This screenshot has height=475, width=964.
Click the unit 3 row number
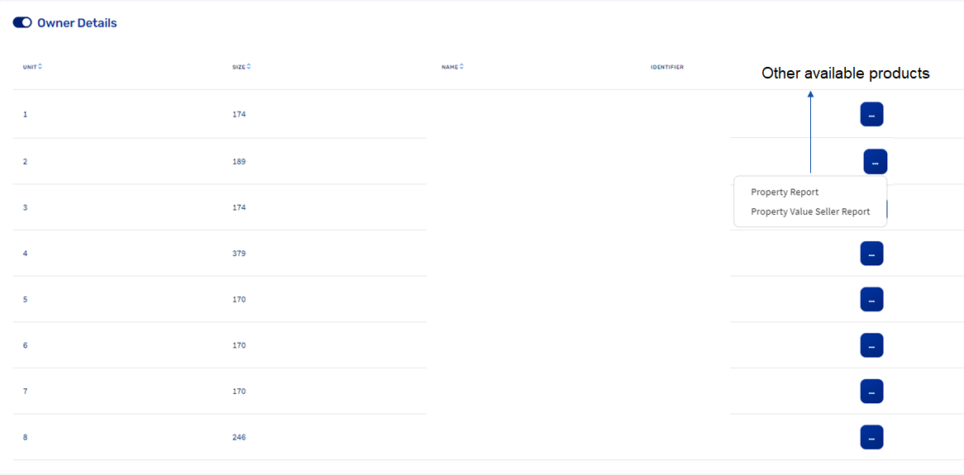[25, 207]
